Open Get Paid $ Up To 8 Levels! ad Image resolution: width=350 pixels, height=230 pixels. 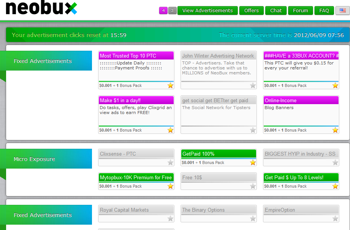tap(301, 178)
